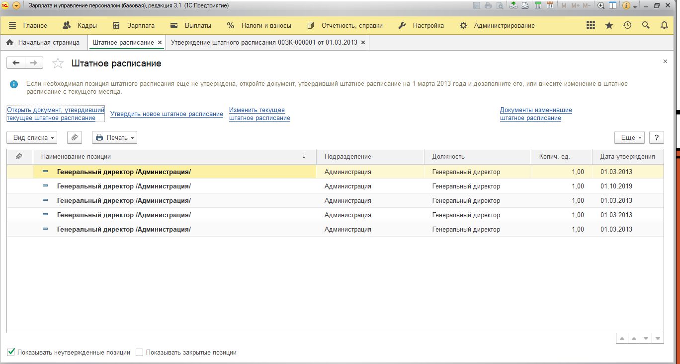Click "Утвердить новое штатное расписание" link
Screen dimensions: 680x364
pyautogui.click(x=167, y=114)
